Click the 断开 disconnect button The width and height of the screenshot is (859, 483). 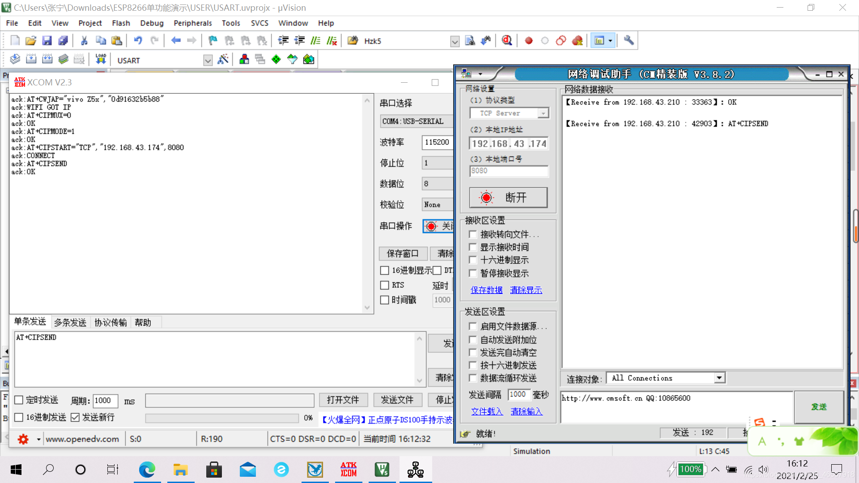[x=508, y=197]
